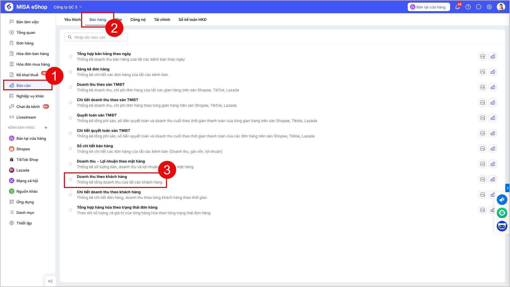Expand the Công ty QC 5 company dropdown
This screenshot has width=510, height=287.
pos(68,7)
